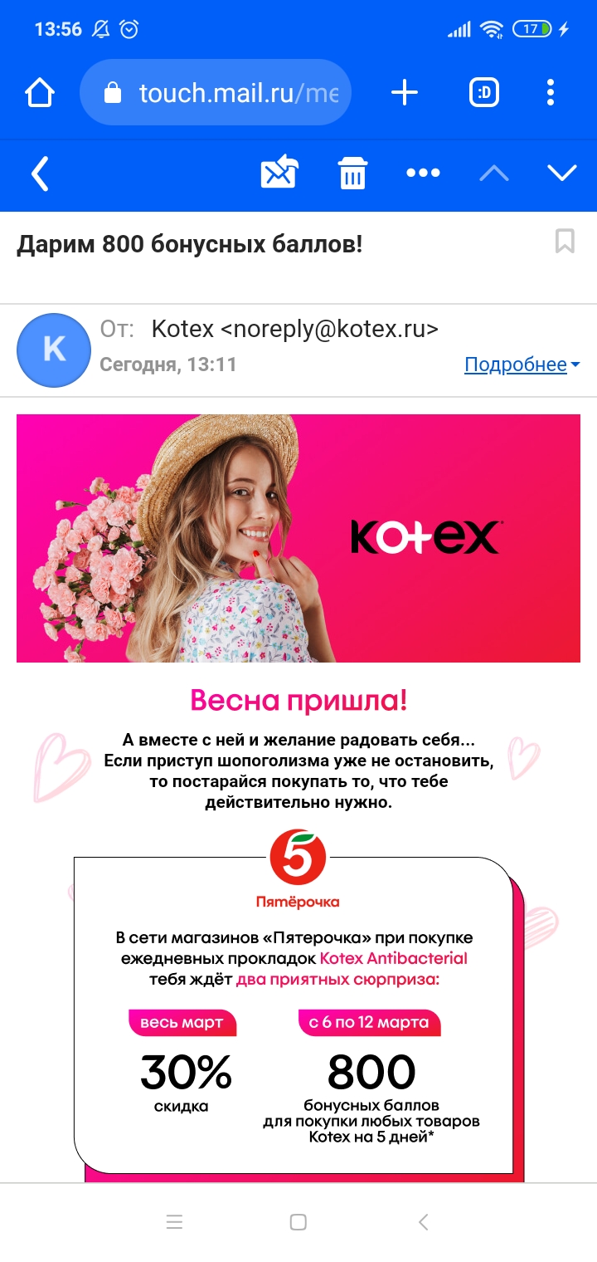Tap the browser home icon
The width and height of the screenshot is (597, 1262).
40,92
